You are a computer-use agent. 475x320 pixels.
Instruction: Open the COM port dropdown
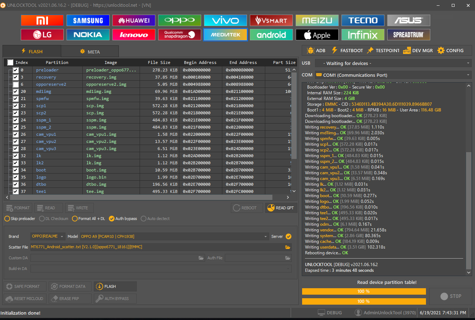[x=393, y=75]
